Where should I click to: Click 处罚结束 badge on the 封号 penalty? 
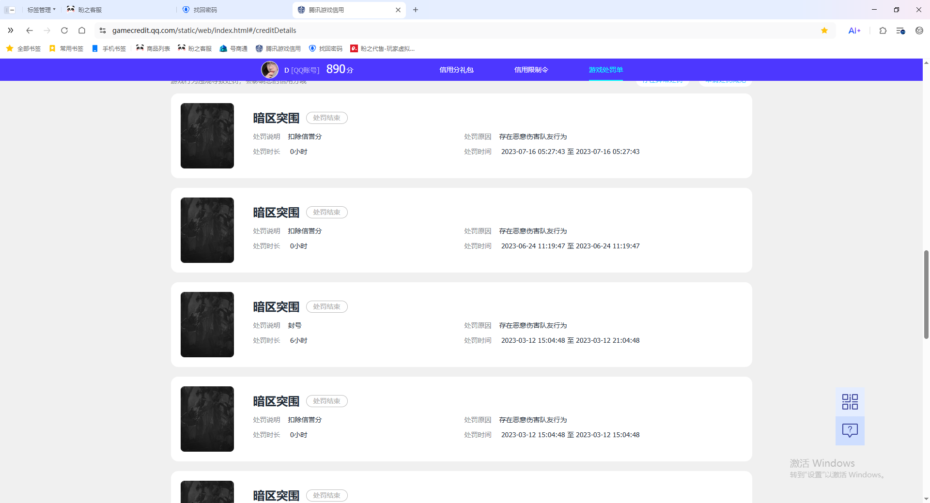pyautogui.click(x=327, y=306)
